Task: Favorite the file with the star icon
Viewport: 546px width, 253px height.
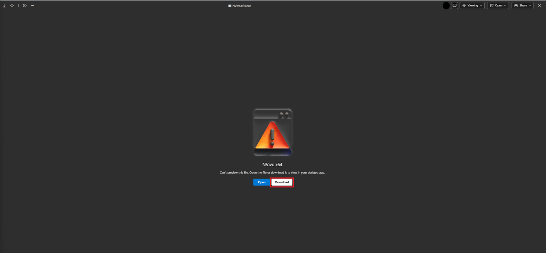Action: pos(12,6)
